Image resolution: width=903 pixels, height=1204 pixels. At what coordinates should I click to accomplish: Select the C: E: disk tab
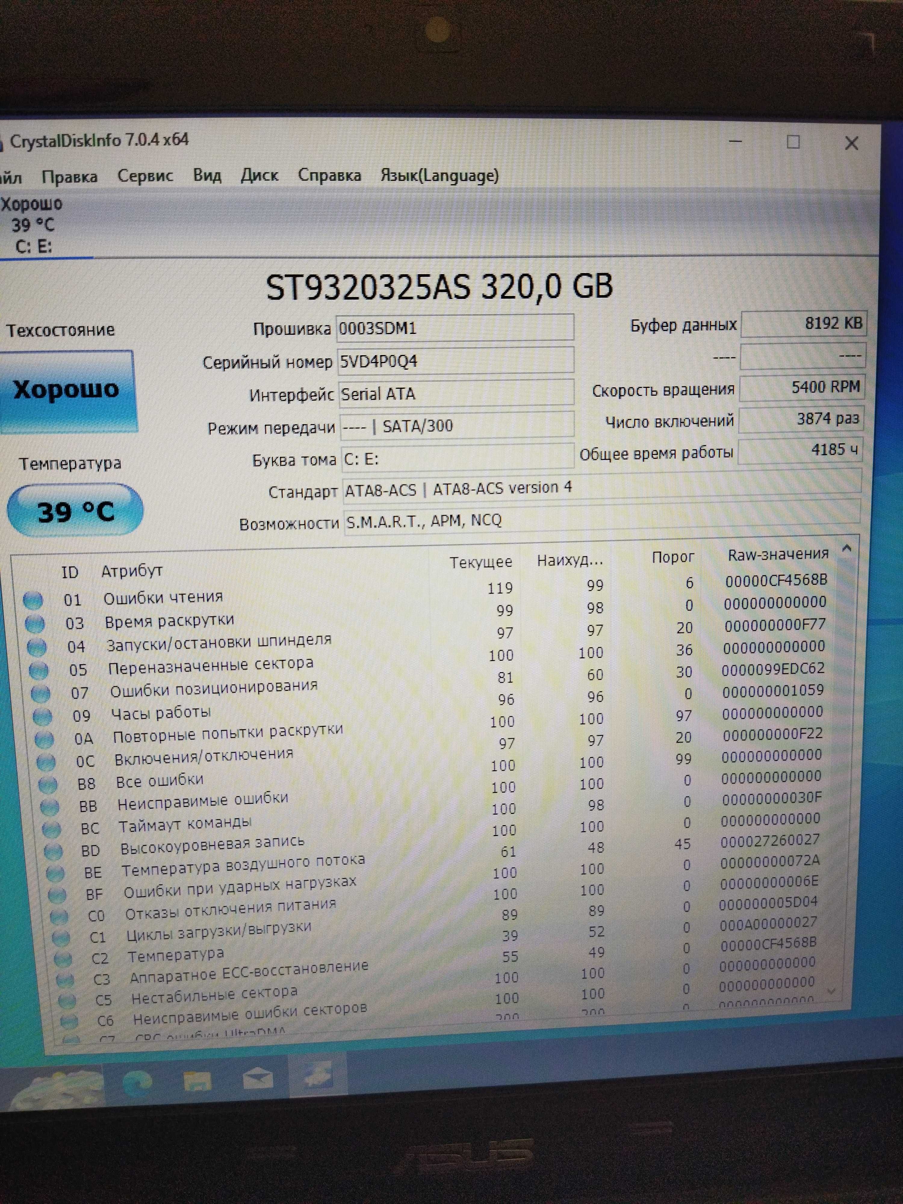(x=34, y=225)
